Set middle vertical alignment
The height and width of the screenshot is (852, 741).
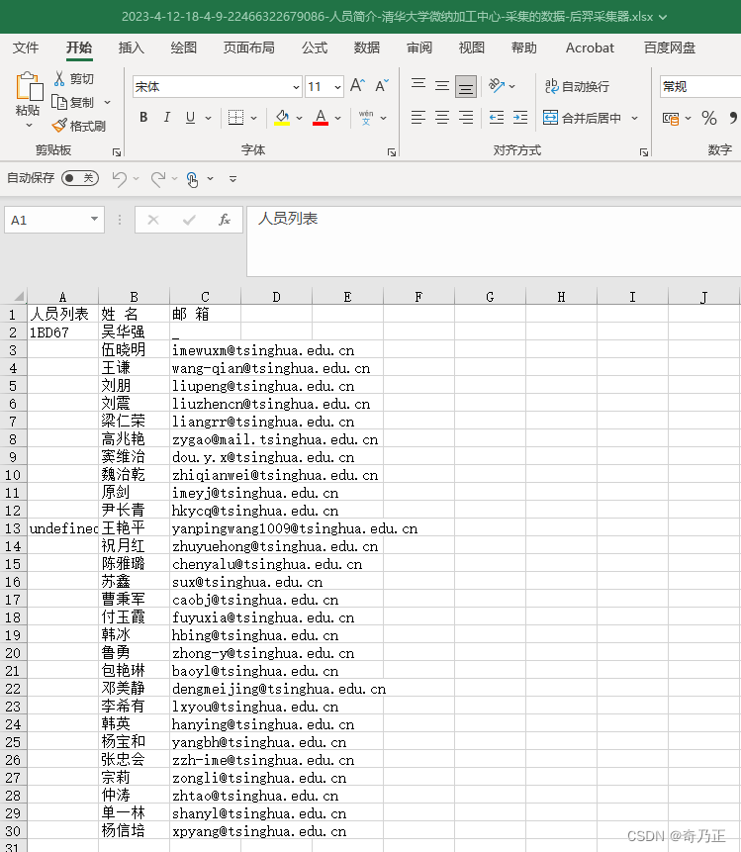442,86
